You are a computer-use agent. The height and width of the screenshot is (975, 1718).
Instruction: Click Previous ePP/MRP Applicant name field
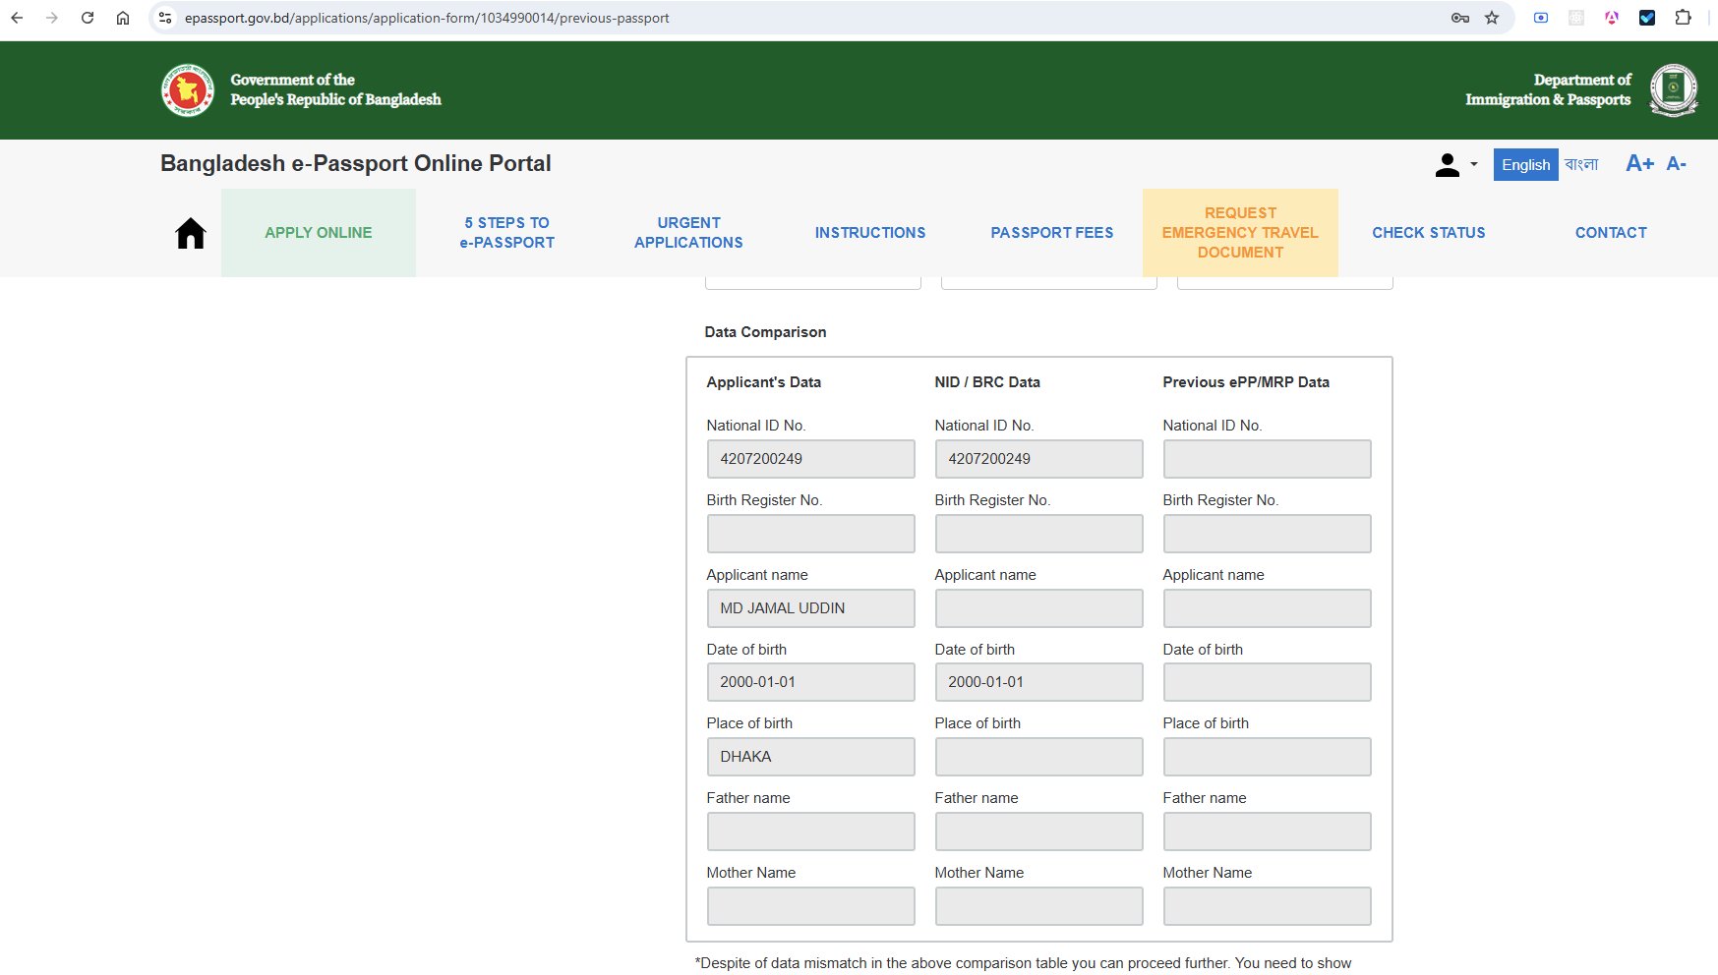pos(1267,608)
